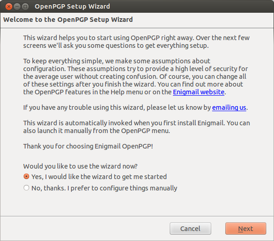
Task: Proceed with the Next button
Action: 246,228
